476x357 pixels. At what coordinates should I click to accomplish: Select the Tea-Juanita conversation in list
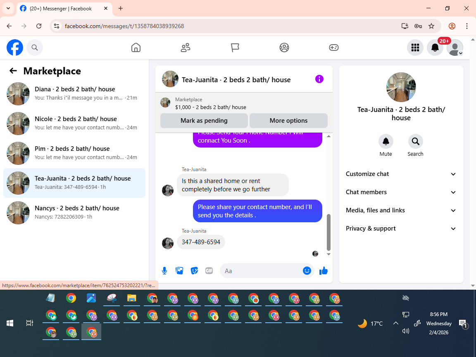pyautogui.click(x=74, y=183)
